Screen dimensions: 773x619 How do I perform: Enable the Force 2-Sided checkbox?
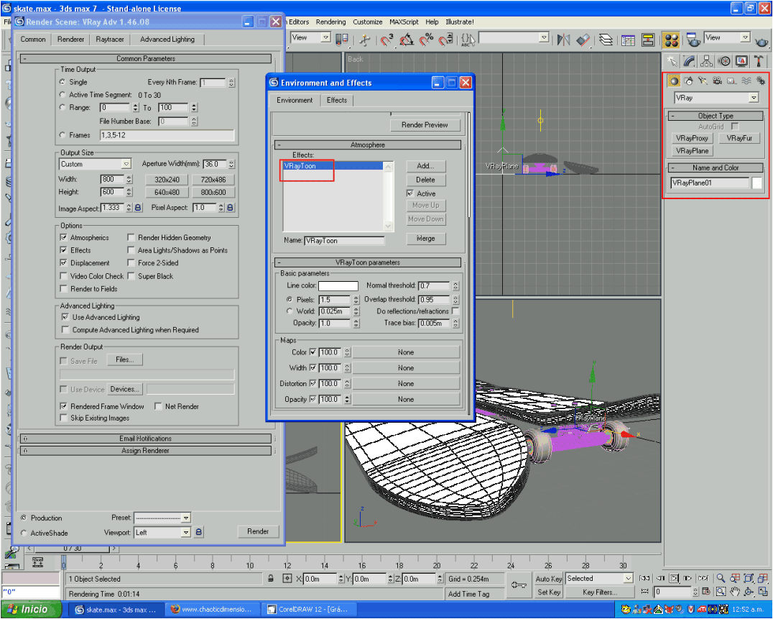click(131, 263)
